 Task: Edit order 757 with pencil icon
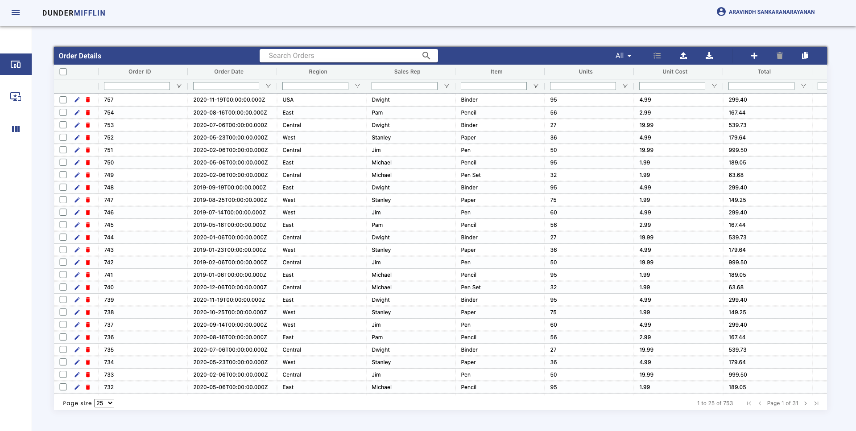click(77, 100)
